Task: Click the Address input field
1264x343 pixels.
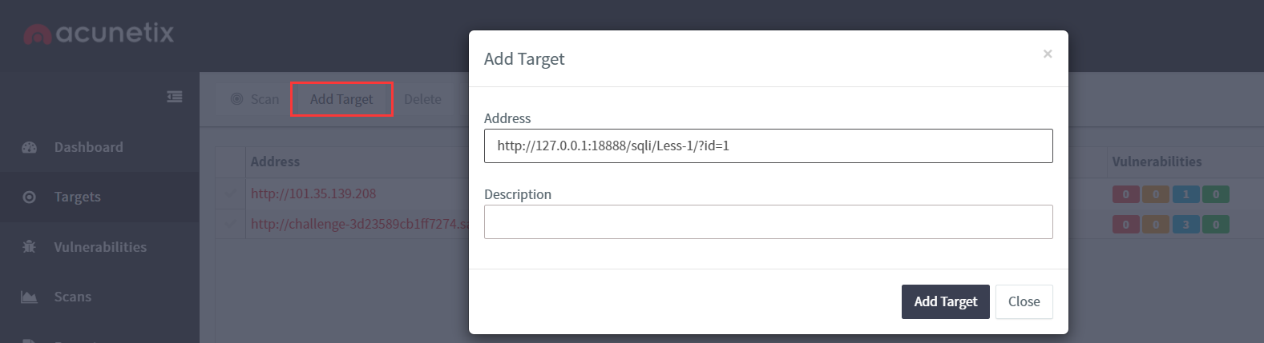Action: click(x=768, y=146)
